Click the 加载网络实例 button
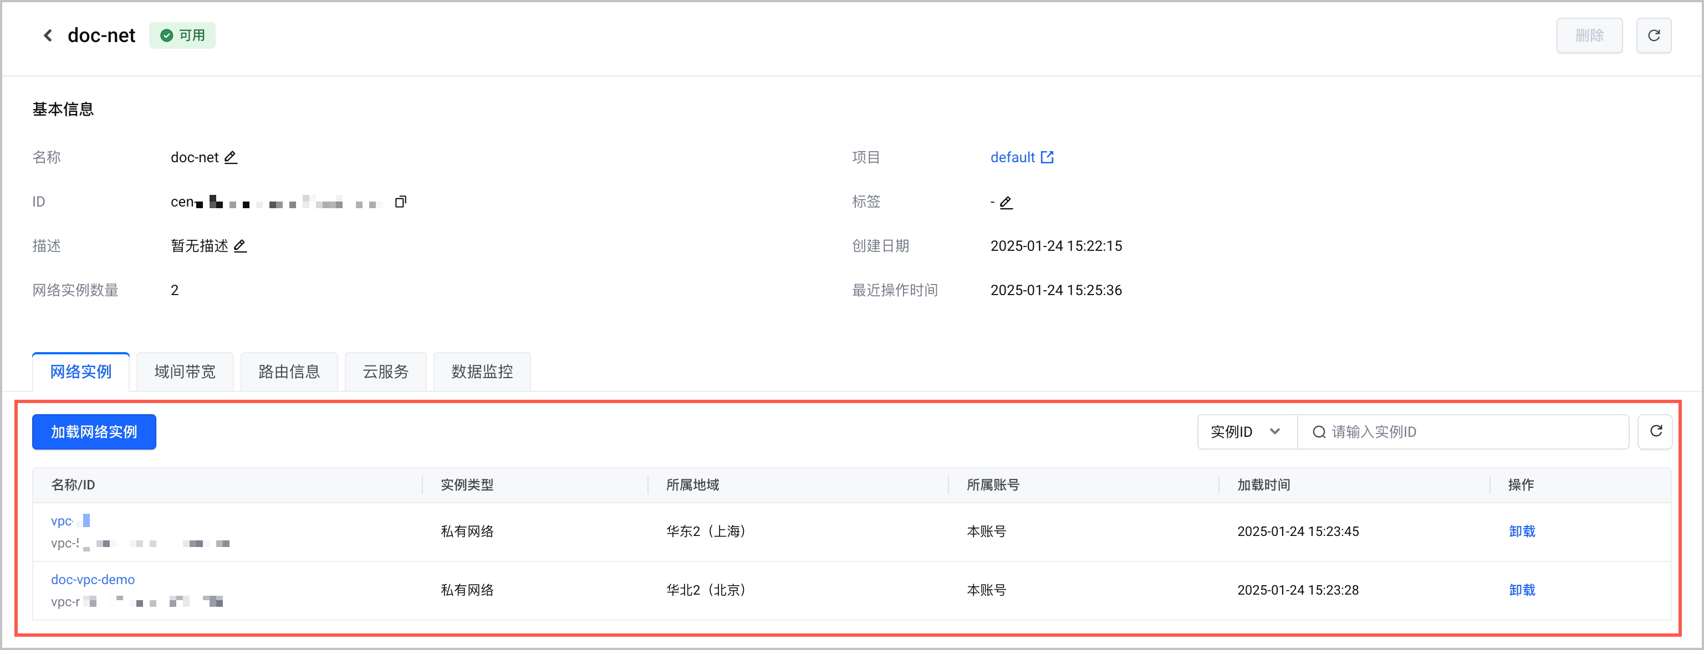The height and width of the screenshot is (650, 1704). point(94,432)
